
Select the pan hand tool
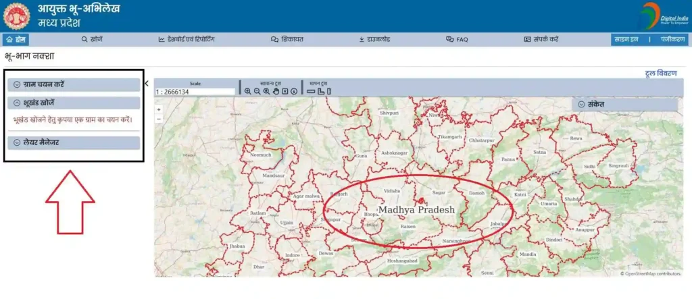click(276, 91)
